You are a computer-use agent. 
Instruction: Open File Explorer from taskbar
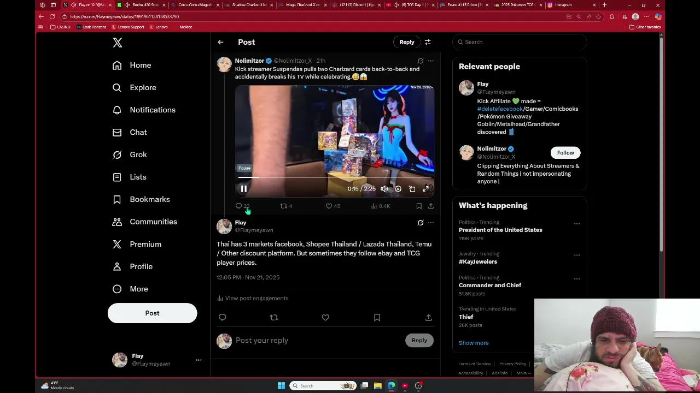[x=378, y=385]
